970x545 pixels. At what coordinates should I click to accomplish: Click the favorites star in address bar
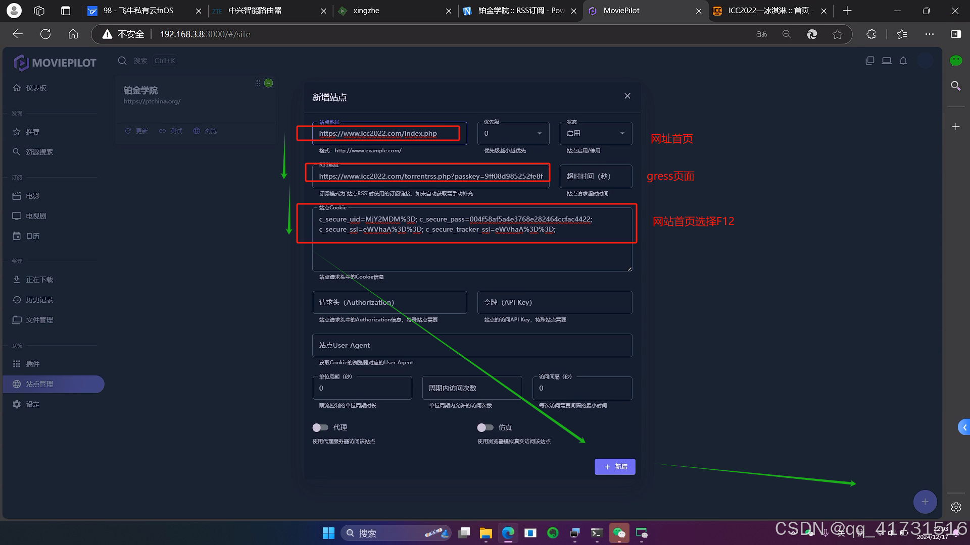(x=837, y=34)
